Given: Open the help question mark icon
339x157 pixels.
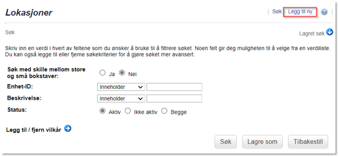Looking at the screenshot, I should (324, 12).
